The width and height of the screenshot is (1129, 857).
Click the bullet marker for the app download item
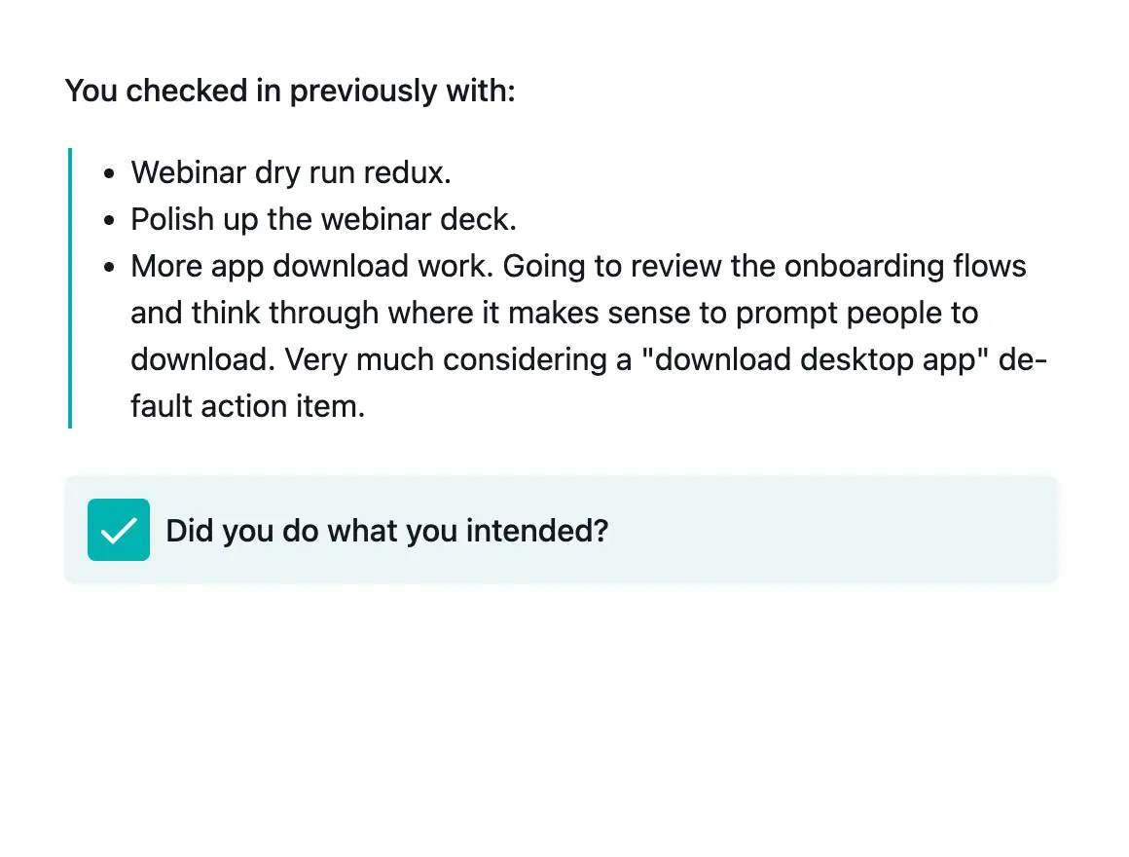pos(109,267)
